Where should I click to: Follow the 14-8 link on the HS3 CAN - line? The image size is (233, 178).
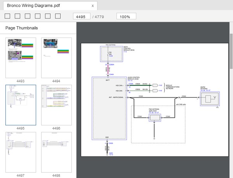160,91
